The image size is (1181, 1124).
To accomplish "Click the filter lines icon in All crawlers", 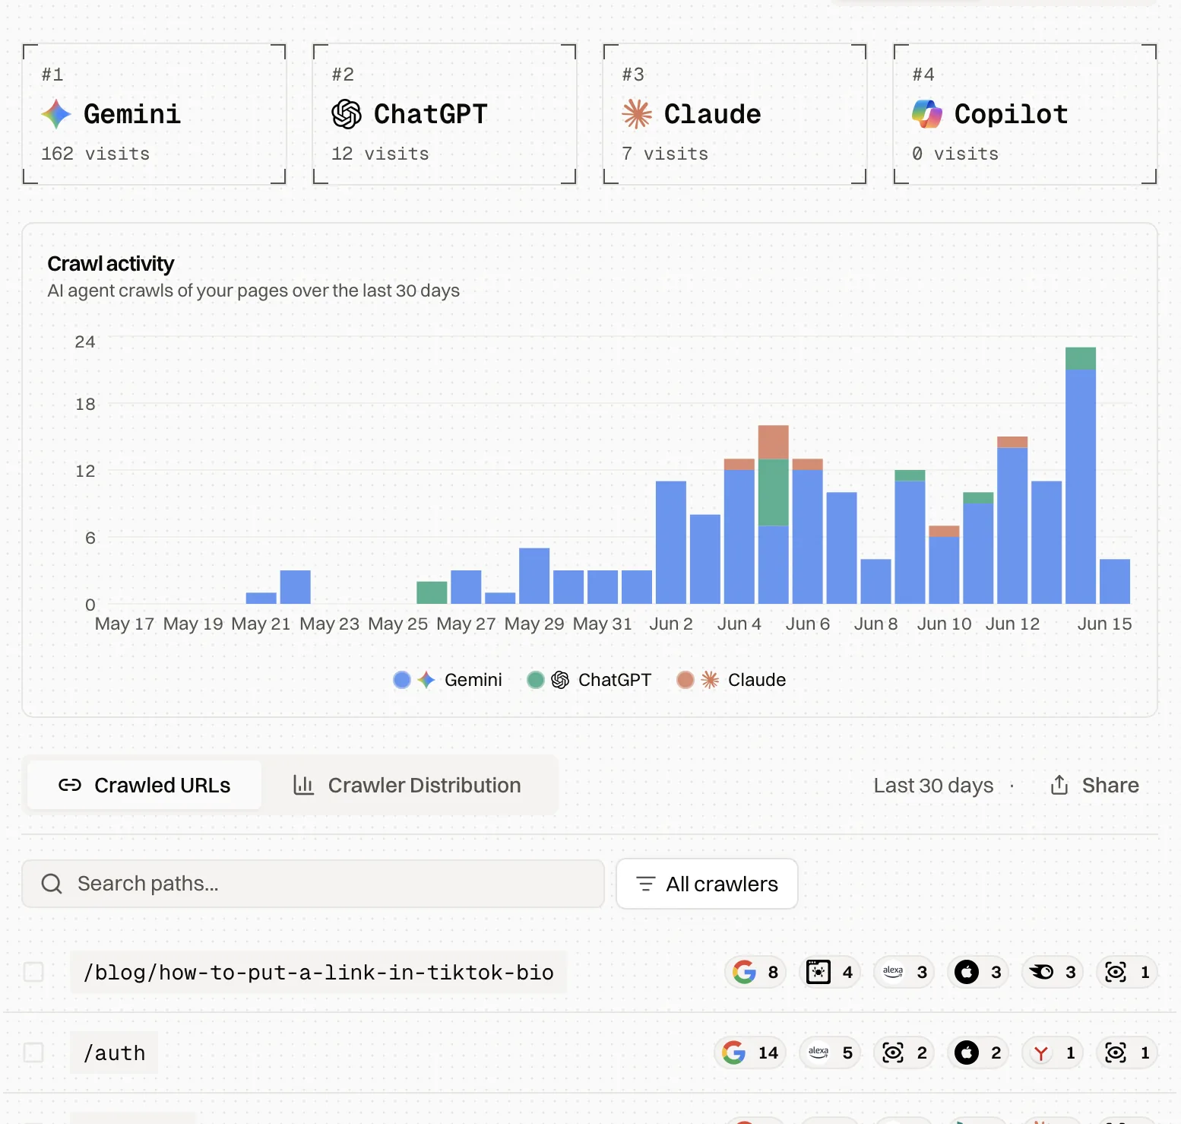I will [x=646, y=884].
